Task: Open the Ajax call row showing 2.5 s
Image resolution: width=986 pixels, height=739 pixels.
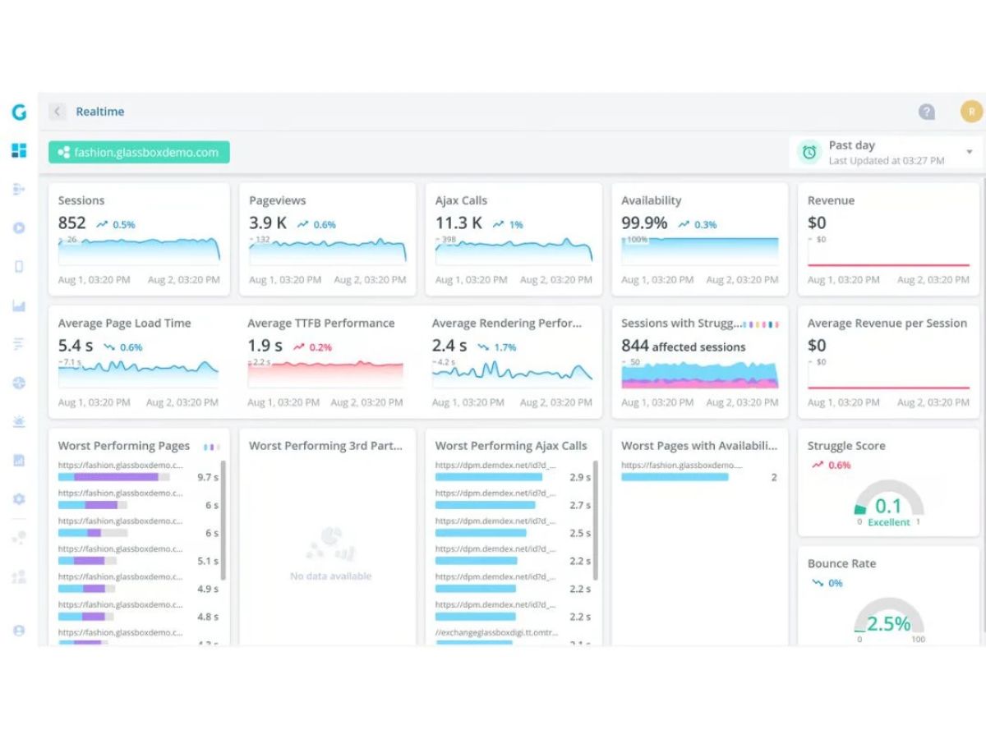Action: 513,528
